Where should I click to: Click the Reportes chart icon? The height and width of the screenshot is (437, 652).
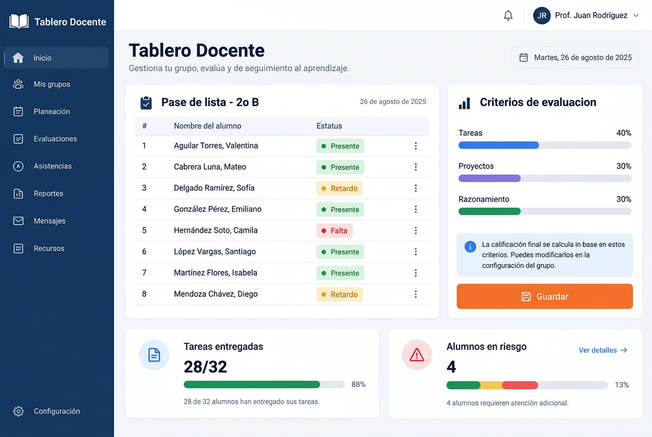point(18,193)
